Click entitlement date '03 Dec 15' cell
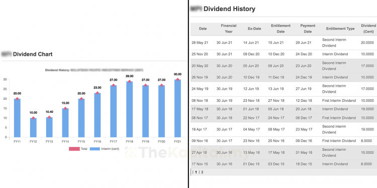377x188 pixels. pos(276,164)
